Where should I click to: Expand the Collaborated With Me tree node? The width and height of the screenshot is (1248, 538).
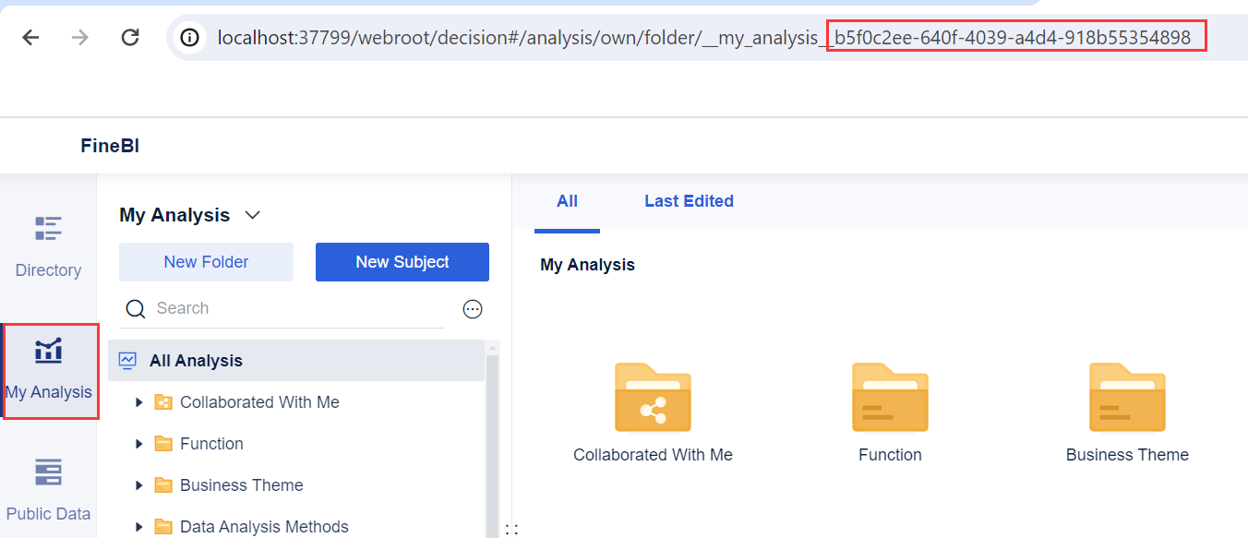pos(139,402)
